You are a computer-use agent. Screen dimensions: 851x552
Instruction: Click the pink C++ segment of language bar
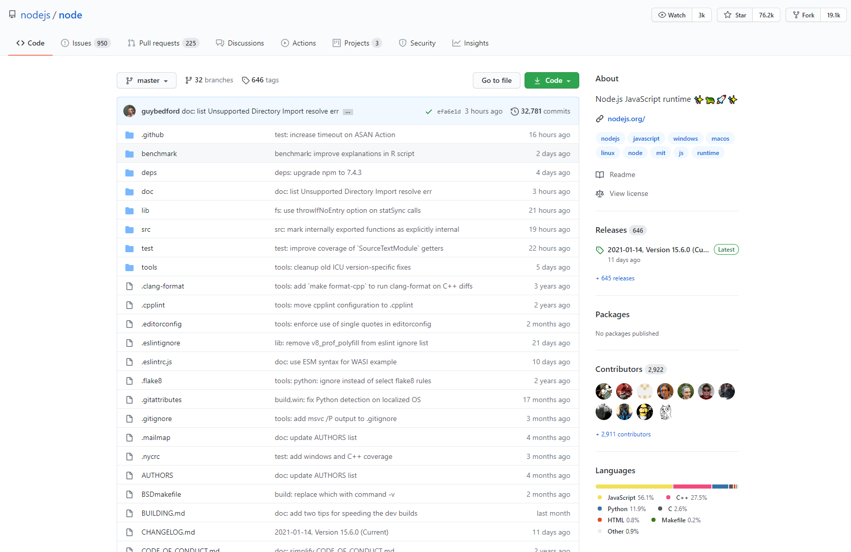coord(692,487)
